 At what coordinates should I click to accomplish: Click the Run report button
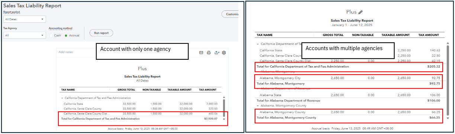pos(101,33)
